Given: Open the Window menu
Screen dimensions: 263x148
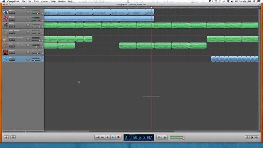Looking at the screenshot, I should pyautogui.click(x=62, y=2).
